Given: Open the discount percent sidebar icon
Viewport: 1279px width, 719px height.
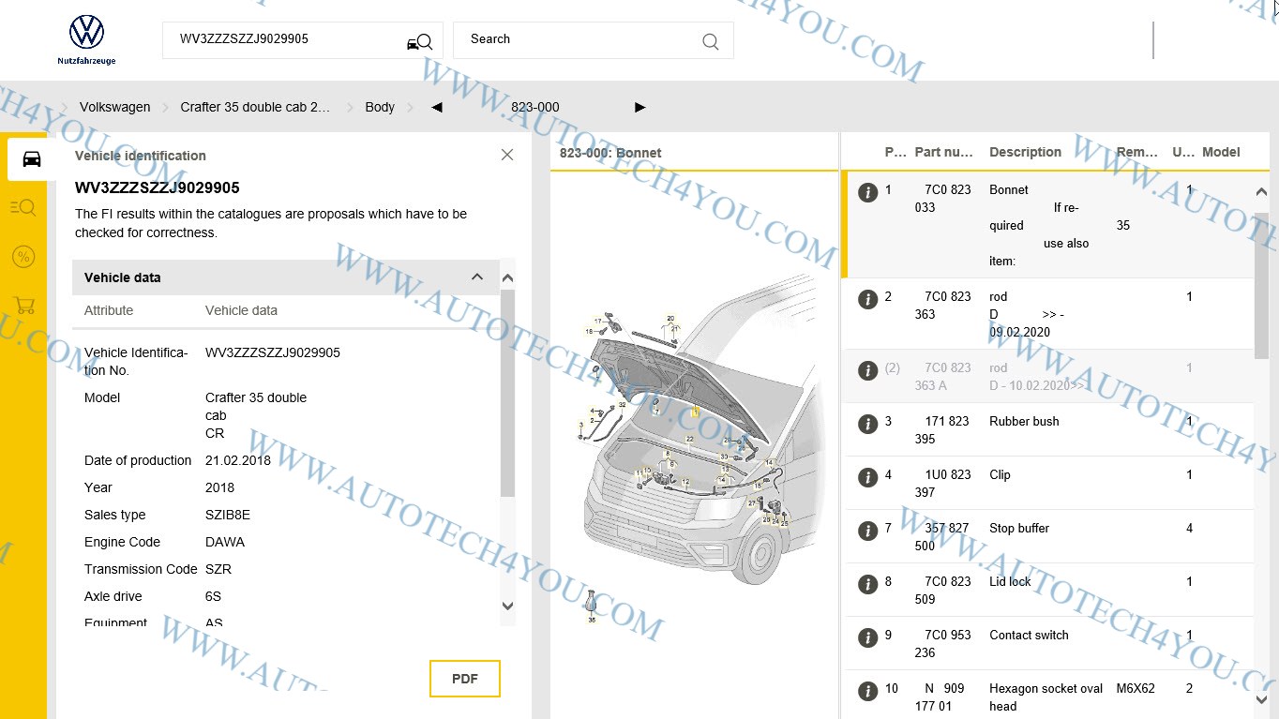Looking at the screenshot, I should [23, 257].
